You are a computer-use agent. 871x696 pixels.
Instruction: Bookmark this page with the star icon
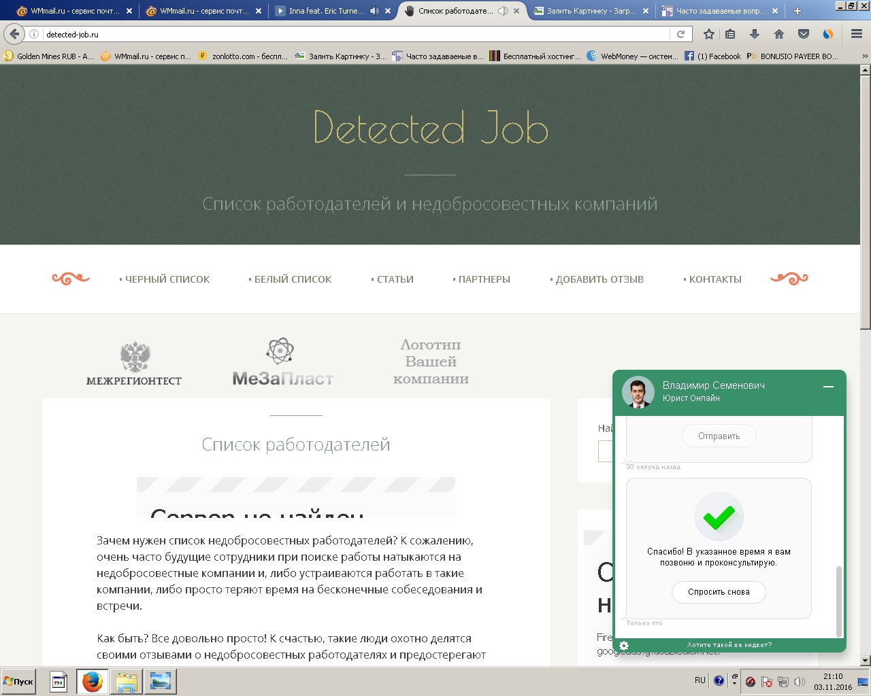pyautogui.click(x=709, y=34)
